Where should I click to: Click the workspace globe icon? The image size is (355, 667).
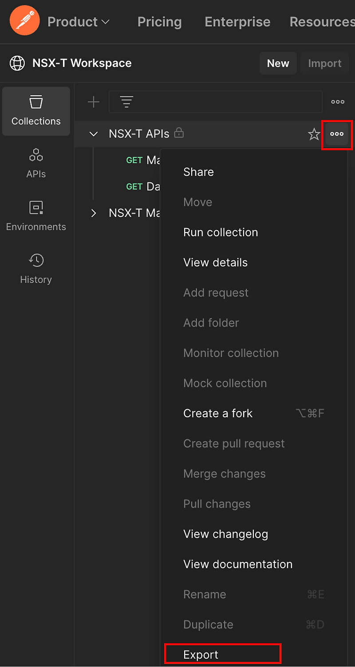click(x=17, y=63)
